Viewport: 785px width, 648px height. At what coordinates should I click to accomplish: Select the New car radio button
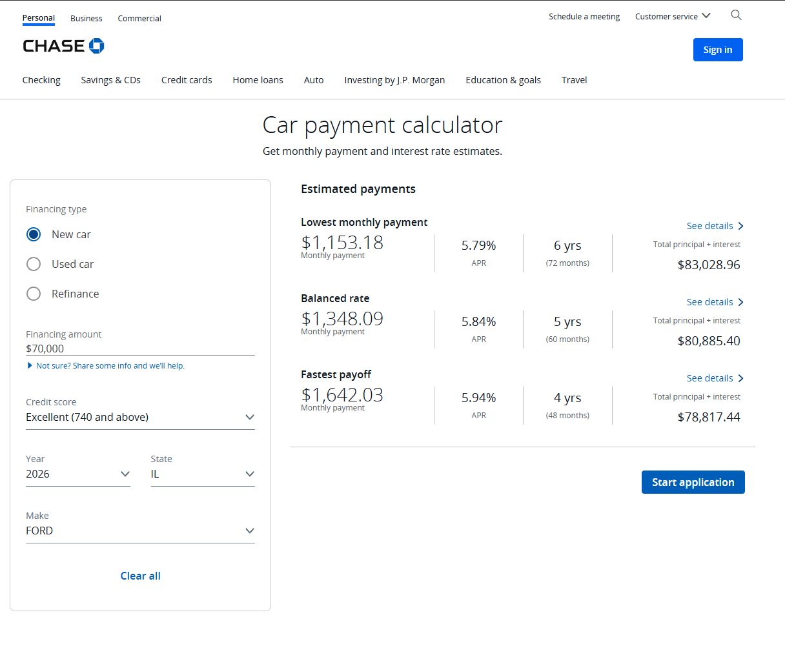tap(34, 234)
